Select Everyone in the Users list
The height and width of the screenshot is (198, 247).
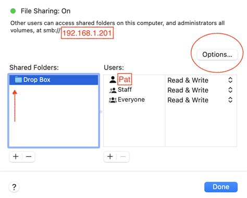coord(131,100)
